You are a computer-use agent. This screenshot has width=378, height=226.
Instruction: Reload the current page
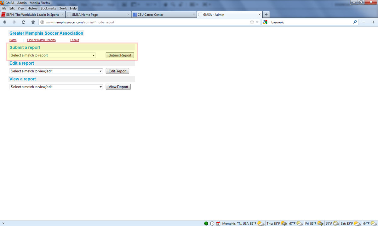coord(23,22)
